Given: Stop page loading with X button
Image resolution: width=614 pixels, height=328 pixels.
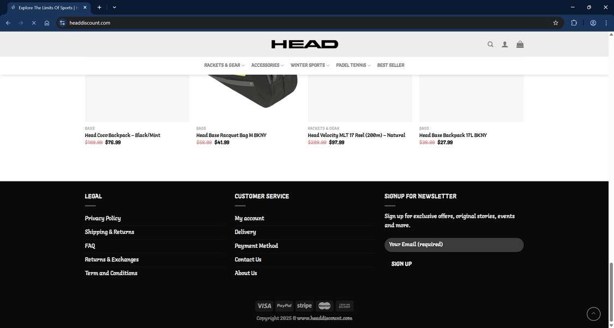Looking at the screenshot, I should click(34, 23).
